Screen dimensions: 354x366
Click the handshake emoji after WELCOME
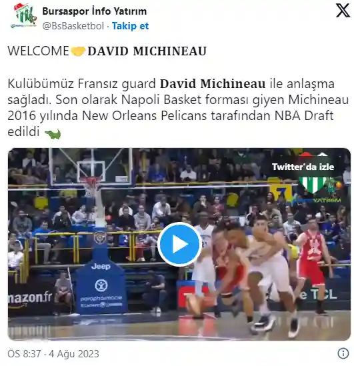click(x=78, y=51)
